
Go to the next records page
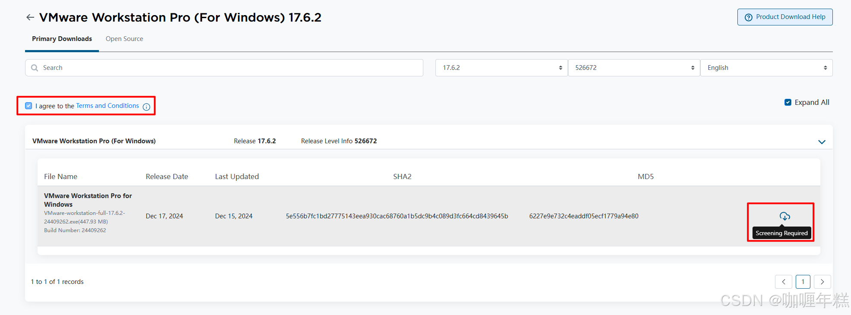coord(822,282)
